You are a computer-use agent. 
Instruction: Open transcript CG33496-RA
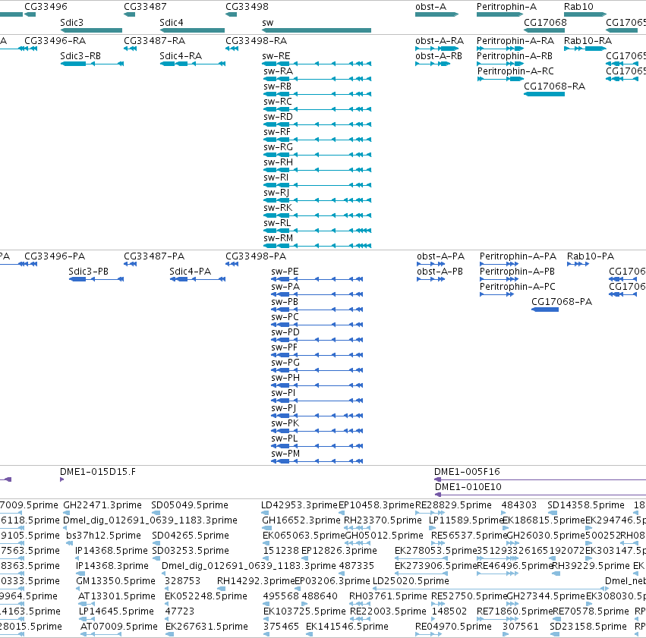[30, 49]
